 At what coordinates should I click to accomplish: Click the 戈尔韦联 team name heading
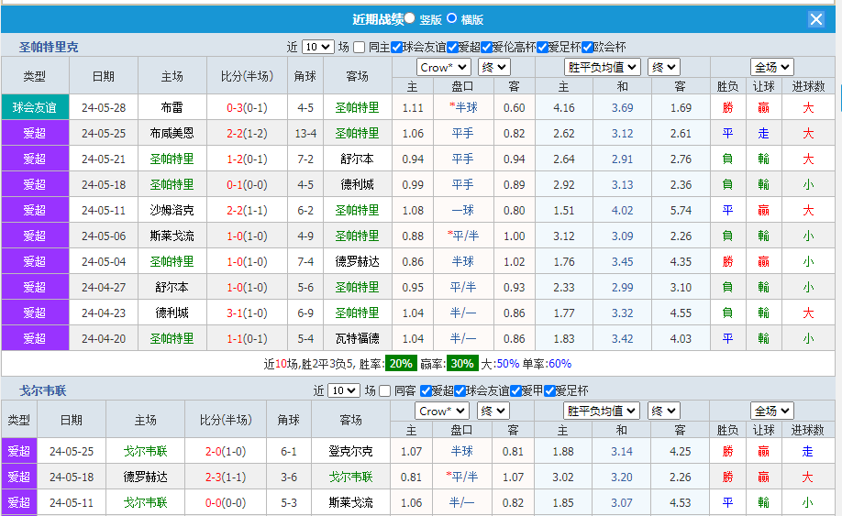[x=43, y=390]
